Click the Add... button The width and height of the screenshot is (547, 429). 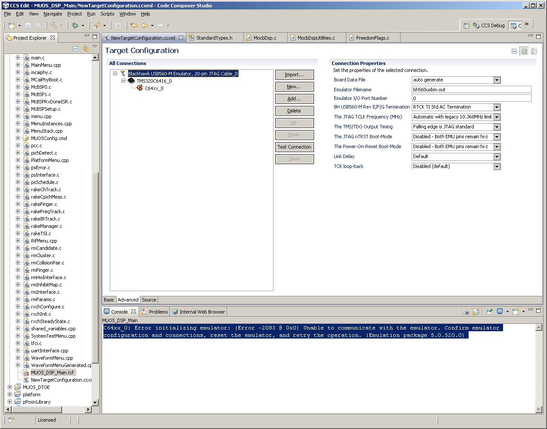pos(294,99)
